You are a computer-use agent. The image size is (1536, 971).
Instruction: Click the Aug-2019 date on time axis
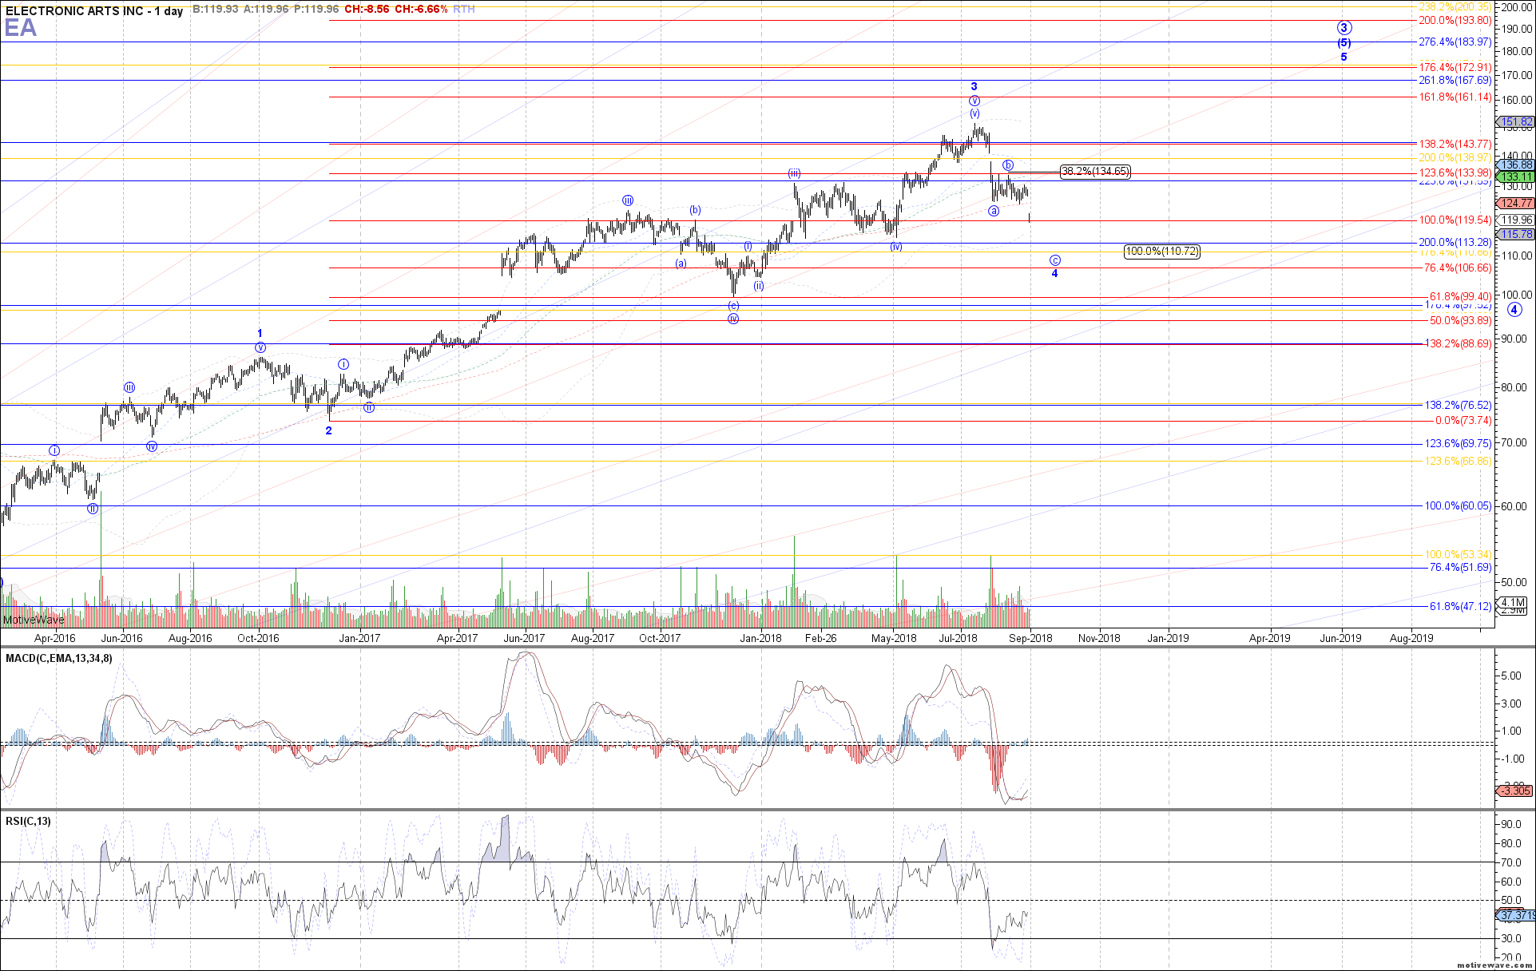point(1411,638)
